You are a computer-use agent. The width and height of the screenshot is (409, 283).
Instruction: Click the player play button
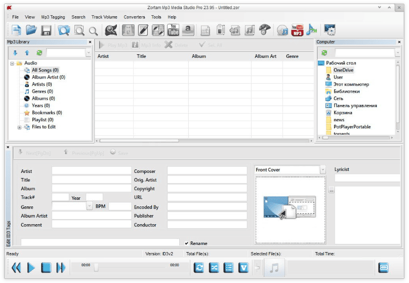tap(31, 268)
